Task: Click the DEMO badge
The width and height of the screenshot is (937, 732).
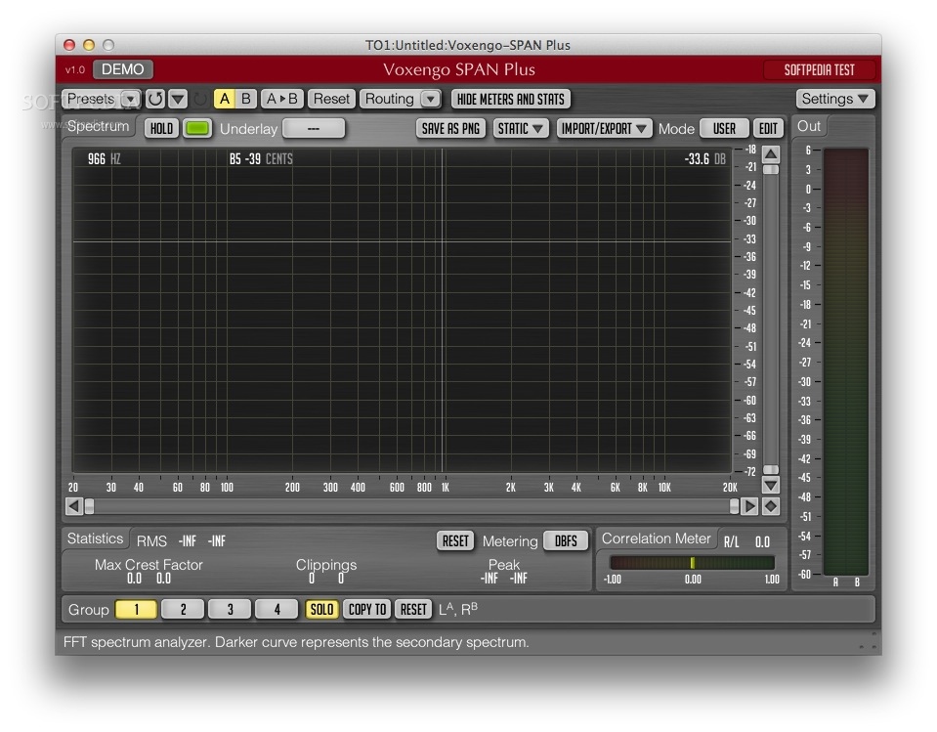Action: tap(122, 69)
